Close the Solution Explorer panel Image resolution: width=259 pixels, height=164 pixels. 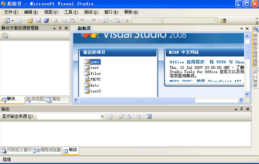pyautogui.click(x=66, y=28)
